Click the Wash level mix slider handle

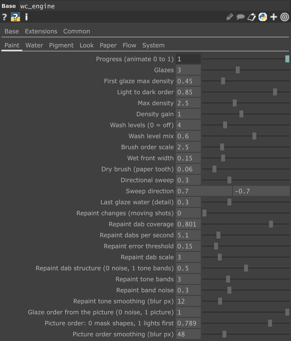(x=254, y=136)
